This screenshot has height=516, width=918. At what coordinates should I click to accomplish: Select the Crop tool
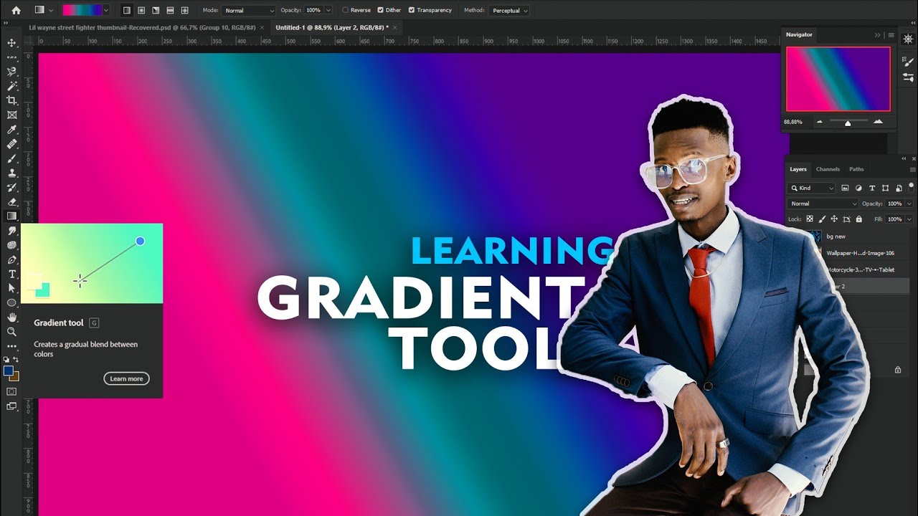(x=11, y=100)
